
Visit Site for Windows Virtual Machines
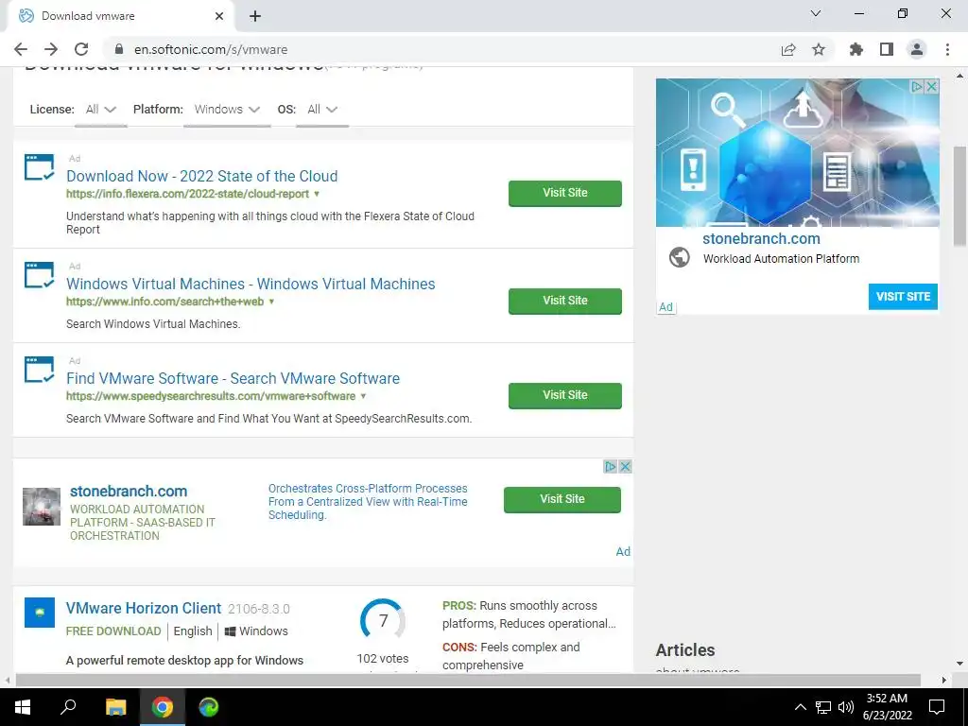(565, 301)
